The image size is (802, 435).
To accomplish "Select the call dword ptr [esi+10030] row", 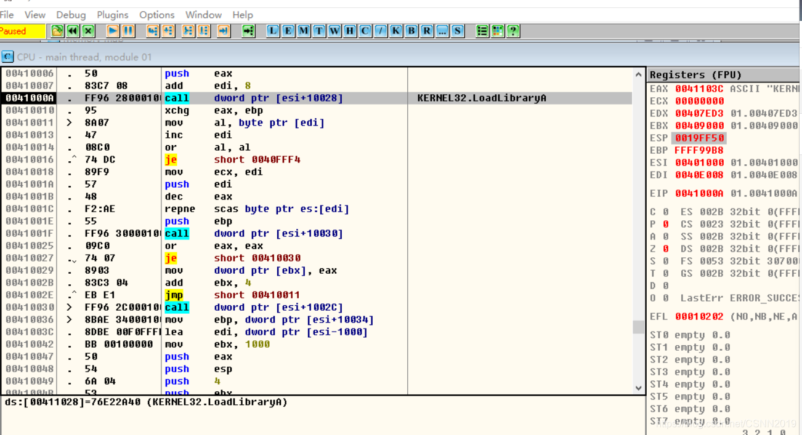I will (317, 233).
